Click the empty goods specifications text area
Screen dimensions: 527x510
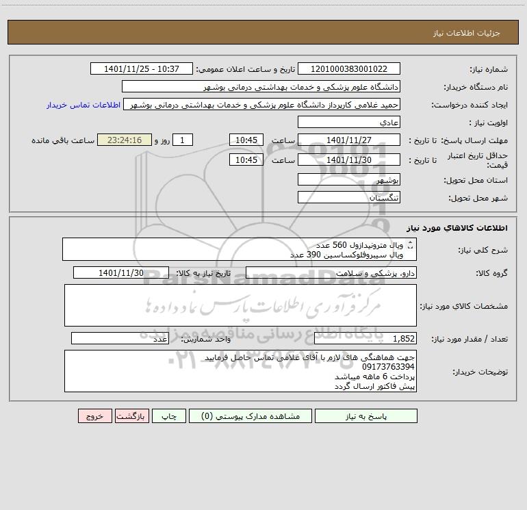[x=240, y=305]
